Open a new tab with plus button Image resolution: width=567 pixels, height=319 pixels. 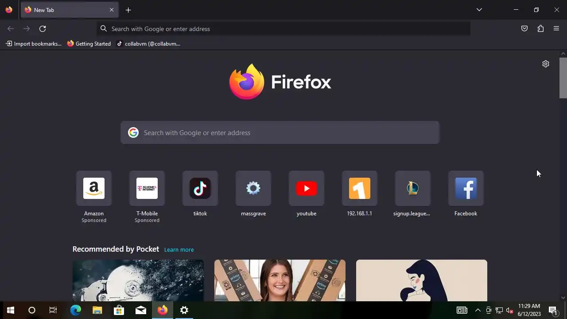pos(128,10)
